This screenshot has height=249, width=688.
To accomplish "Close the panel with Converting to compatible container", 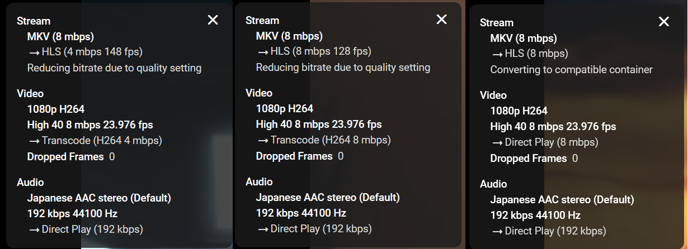I will click(x=663, y=22).
